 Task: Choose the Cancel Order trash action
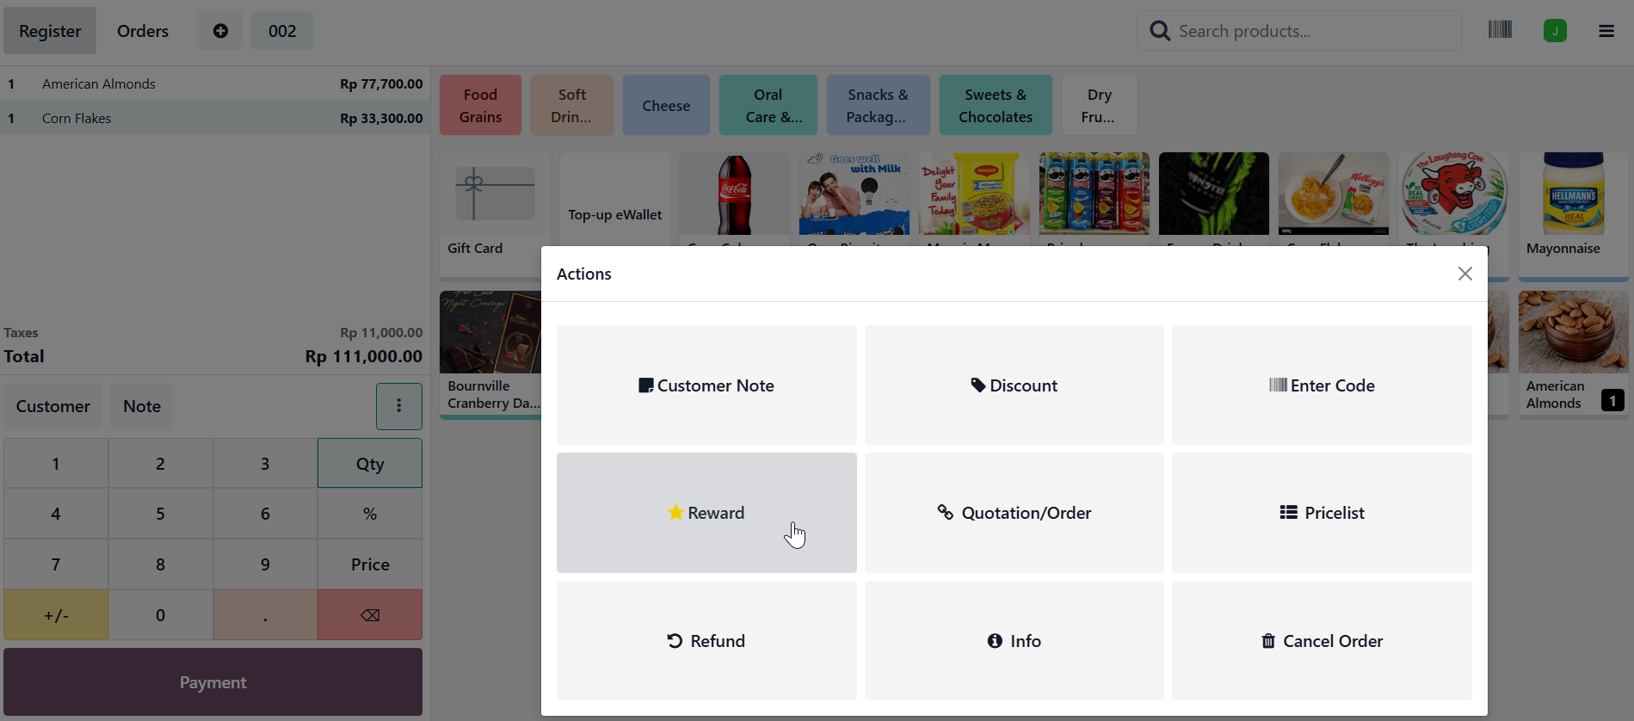point(1322,641)
